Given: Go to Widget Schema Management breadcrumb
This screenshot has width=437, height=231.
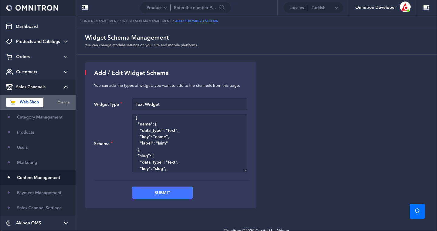Looking at the screenshot, I should 147,21.
